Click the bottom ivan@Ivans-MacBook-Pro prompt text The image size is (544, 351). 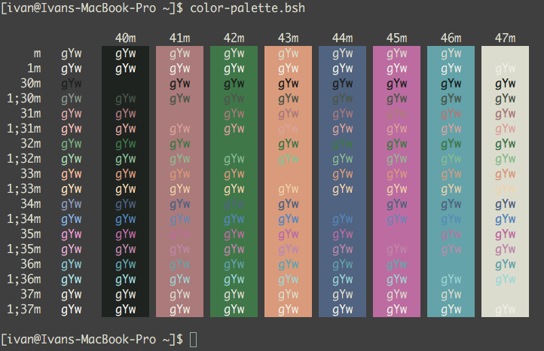[90, 340]
